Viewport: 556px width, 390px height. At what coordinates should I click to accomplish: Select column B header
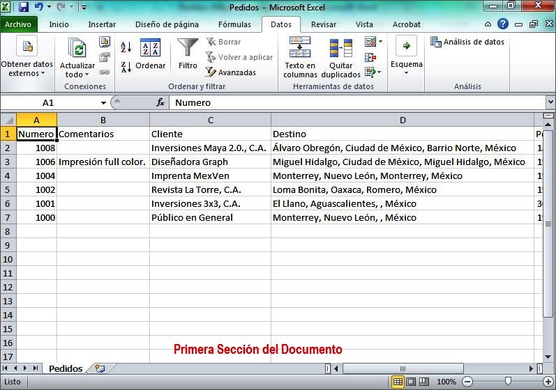tap(103, 120)
